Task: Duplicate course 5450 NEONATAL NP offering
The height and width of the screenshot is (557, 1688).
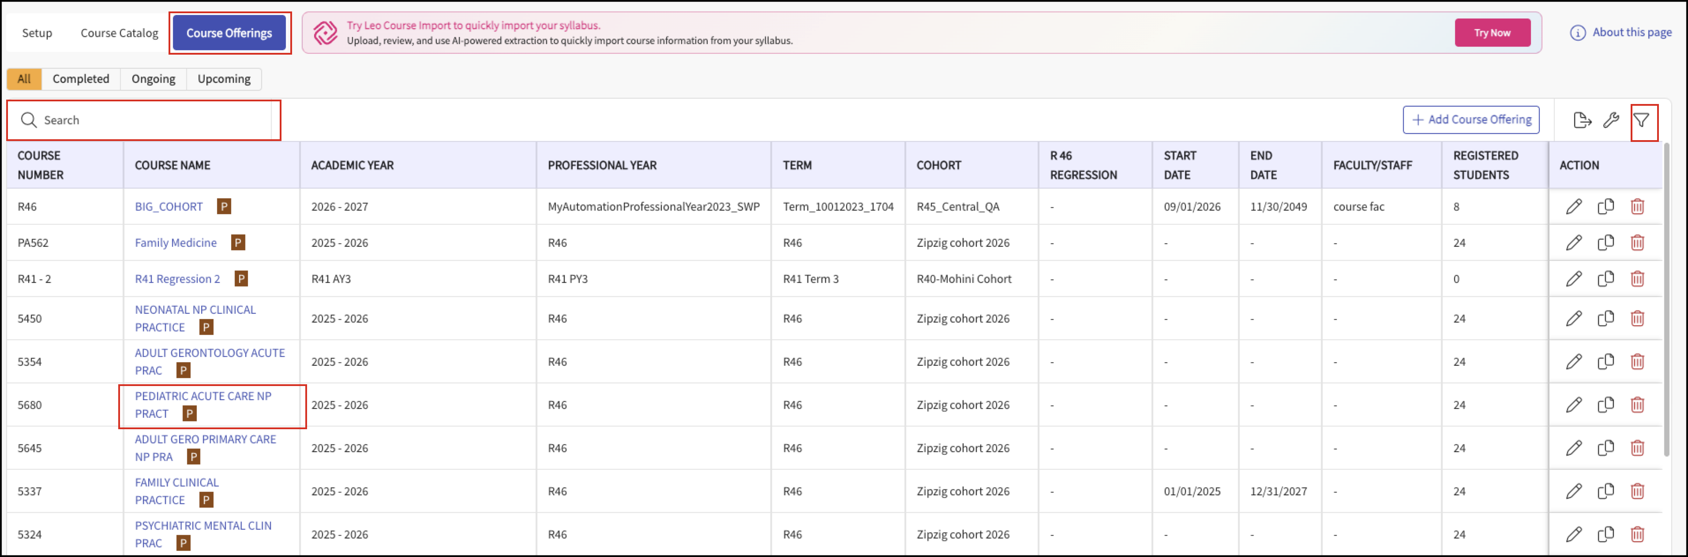Action: (x=1605, y=319)
